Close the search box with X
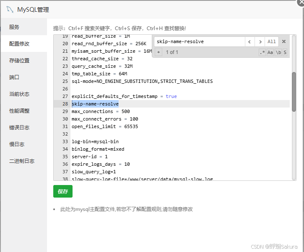 [284, 41]
